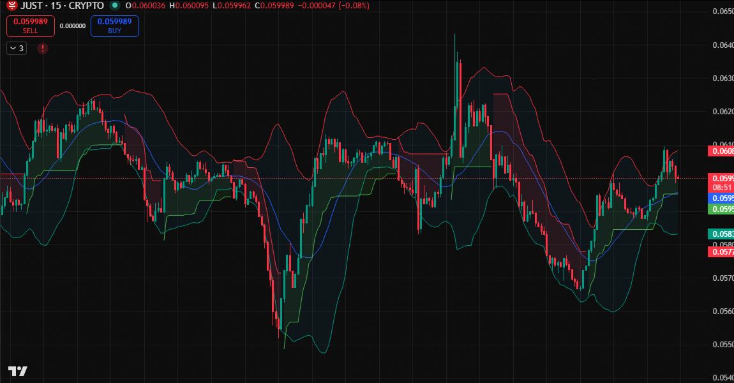734x383 pixels.
Task: Click the JUST coin logo icon
Action: point(12,6)
